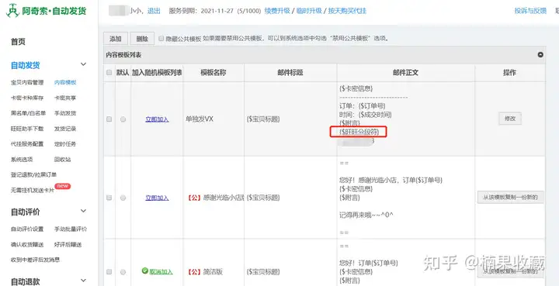The width and height of the screenshot is (559, 286).
Task: Open 旺旺助手下载 link in sidebar
Action: click(27, 129)
